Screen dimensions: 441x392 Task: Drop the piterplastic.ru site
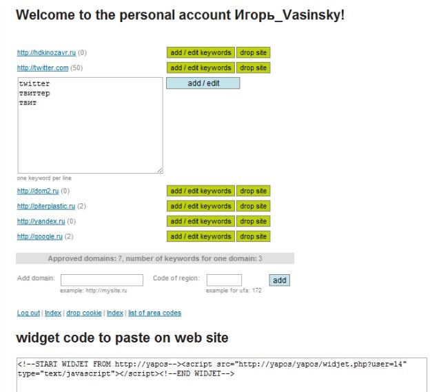(253, 206)
